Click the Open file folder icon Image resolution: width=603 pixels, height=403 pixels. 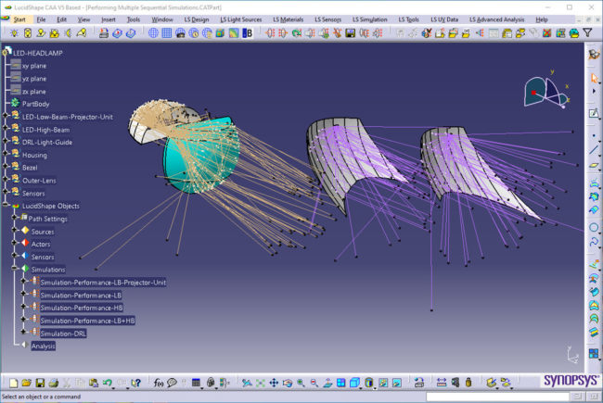(x=27, y=383)
